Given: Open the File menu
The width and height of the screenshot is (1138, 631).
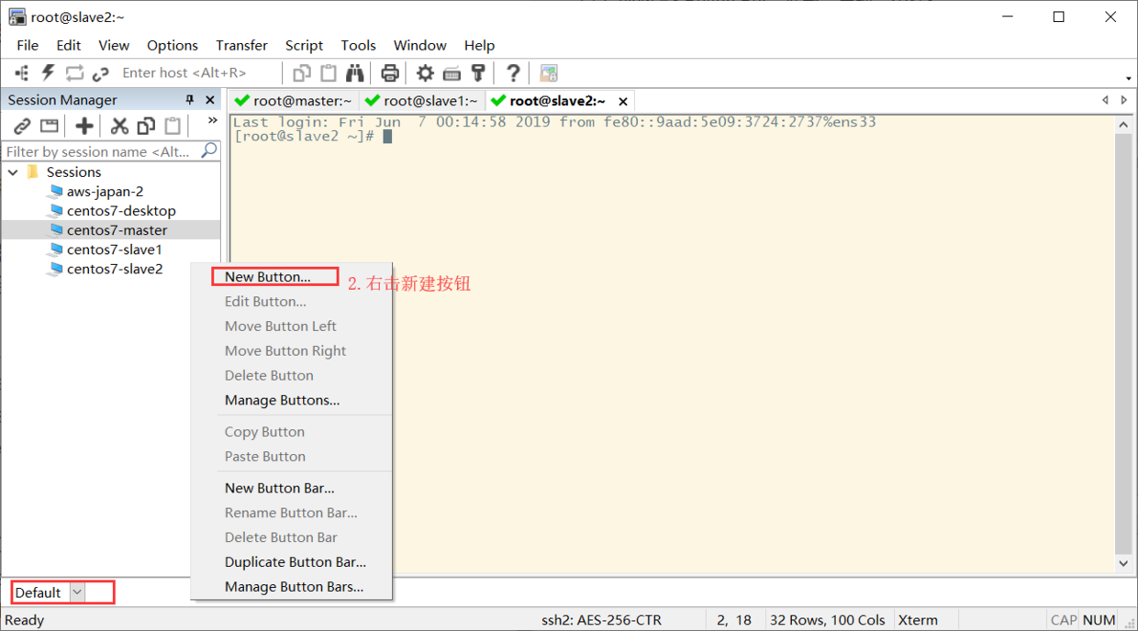Looking at the screenshot, I should click(x=28, y=45).
